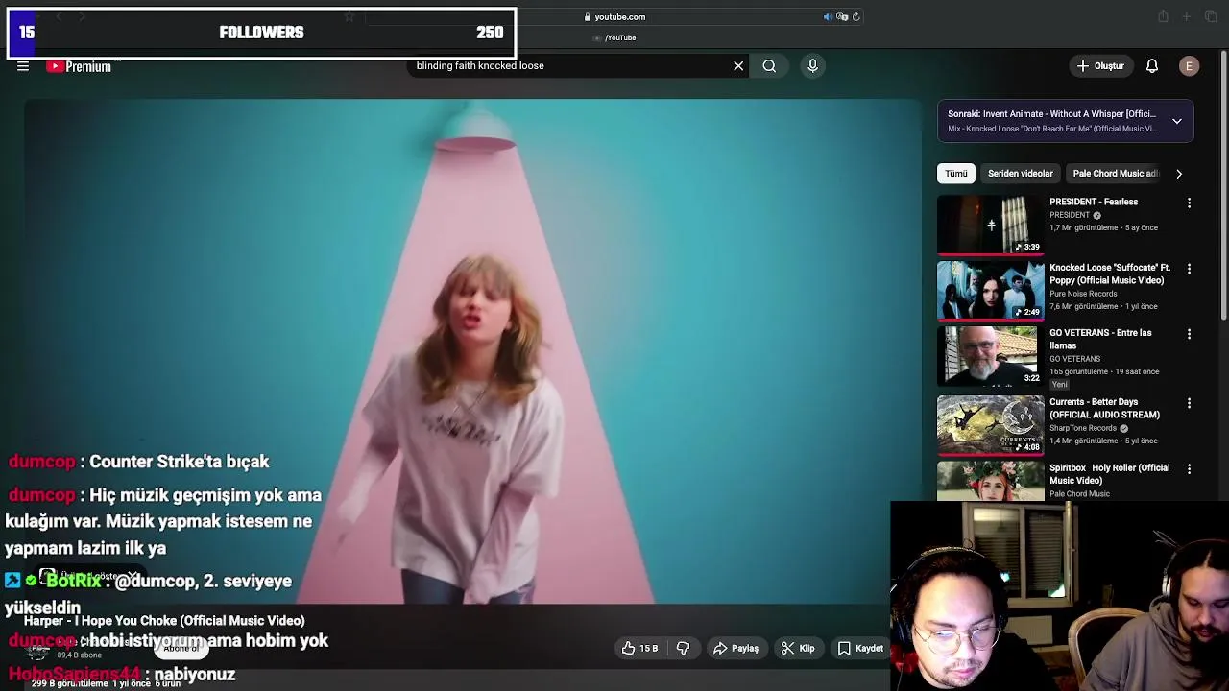Select the YouTube browser tab
1229x691 pixels.
(x=614, y=37)
